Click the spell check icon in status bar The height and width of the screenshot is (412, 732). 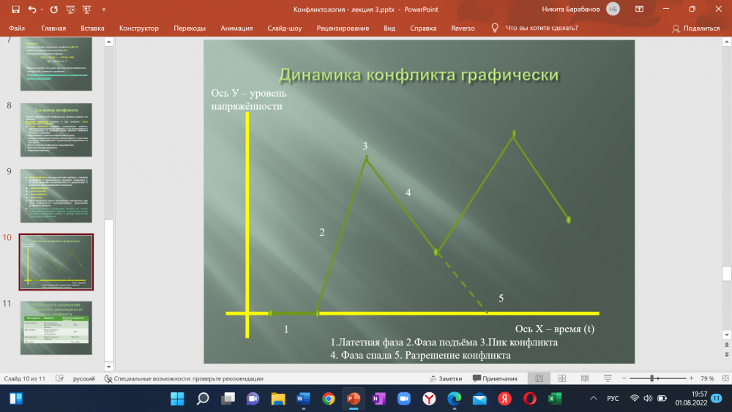[x=60, y=378]
